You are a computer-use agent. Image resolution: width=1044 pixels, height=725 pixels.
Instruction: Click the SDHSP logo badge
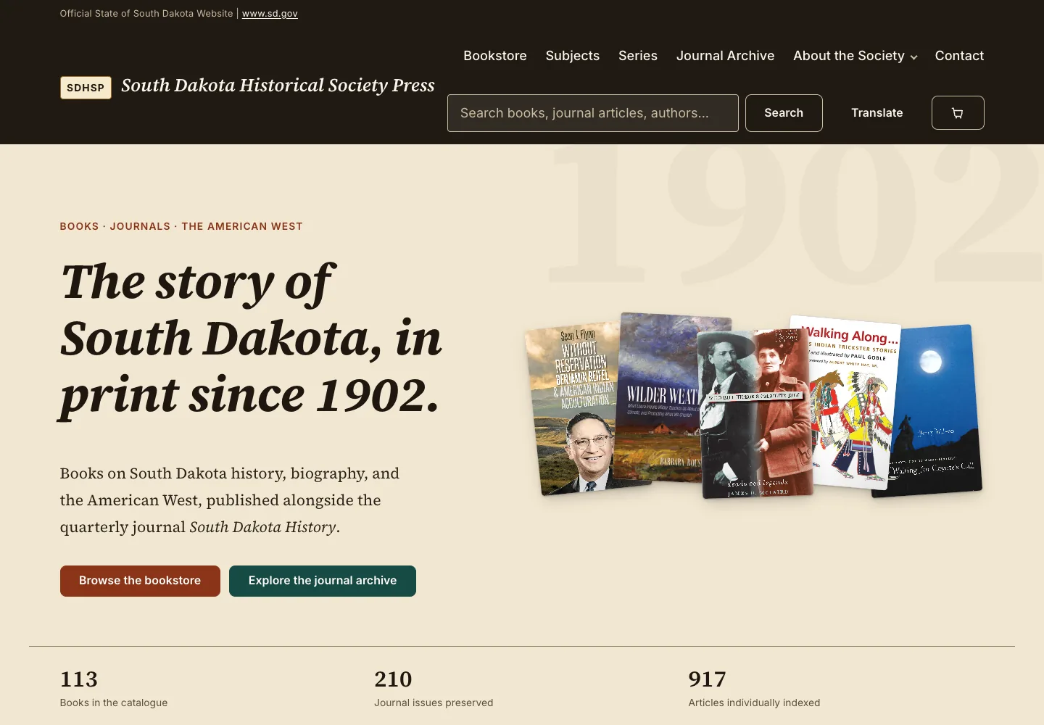coord(86,88)
